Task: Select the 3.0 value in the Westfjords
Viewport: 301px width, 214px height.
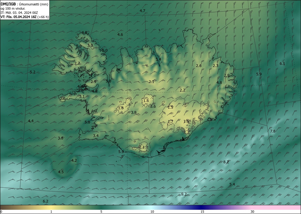Action: coord(90,46)
